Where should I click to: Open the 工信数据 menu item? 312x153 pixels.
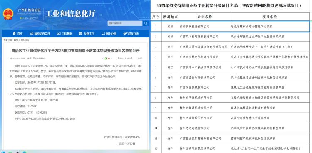(64, 34)
